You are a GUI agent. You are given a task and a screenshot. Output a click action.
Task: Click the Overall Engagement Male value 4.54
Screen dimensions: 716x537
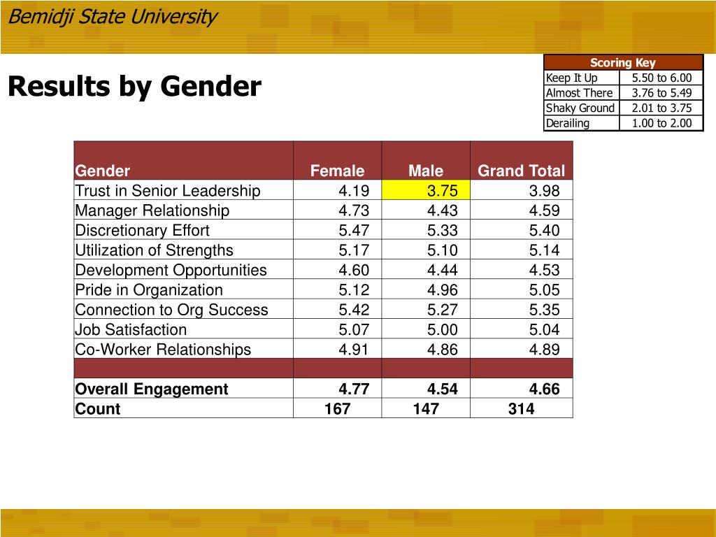(x=442, y=389)
